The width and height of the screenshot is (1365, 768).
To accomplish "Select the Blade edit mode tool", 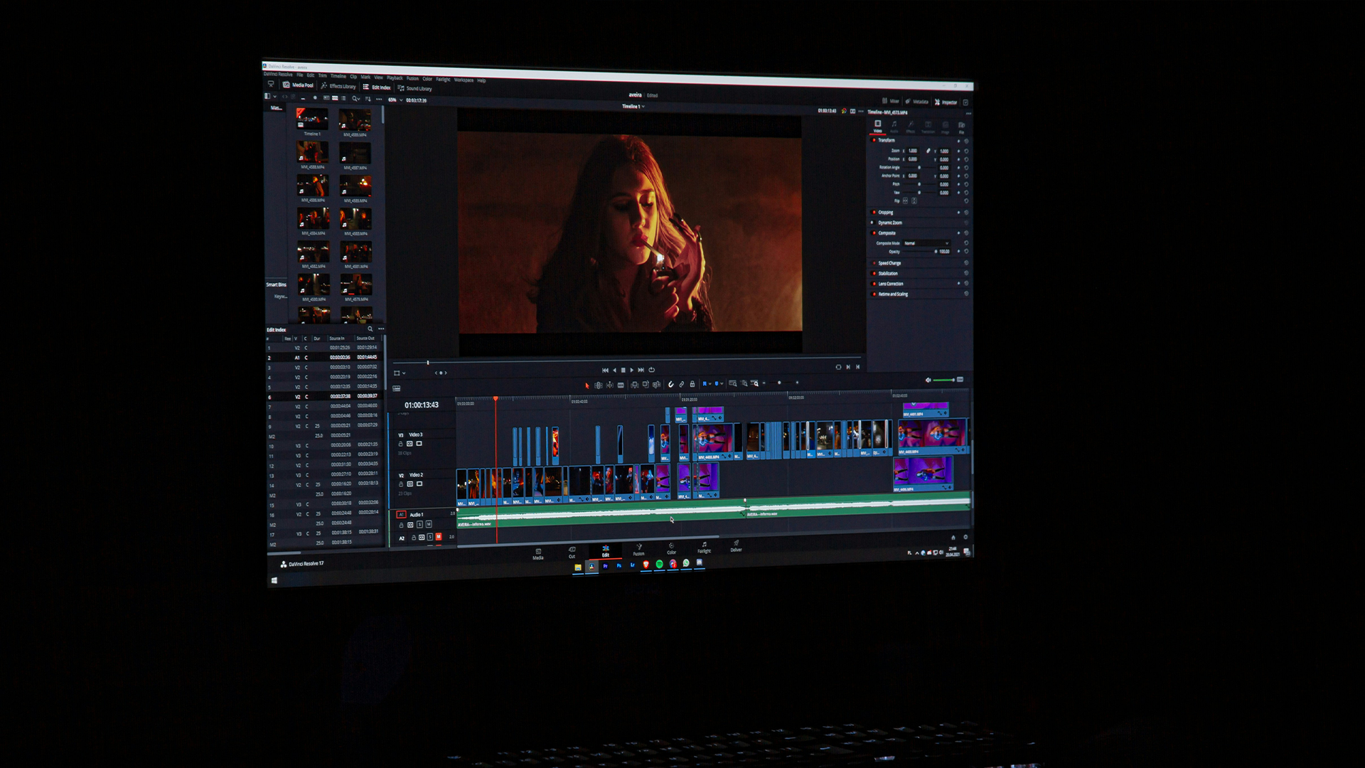I will pyautogui.click(x=621, y=385).
